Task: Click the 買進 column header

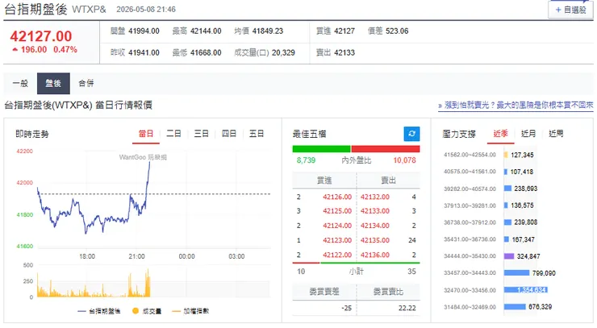Action: [x=324, y=181]
